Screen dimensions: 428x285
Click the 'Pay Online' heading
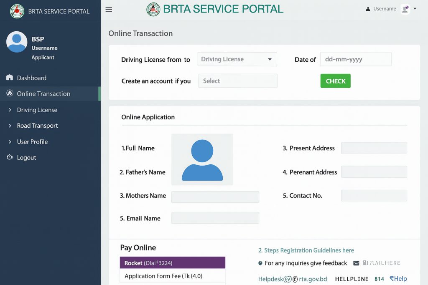coord(138,248)
